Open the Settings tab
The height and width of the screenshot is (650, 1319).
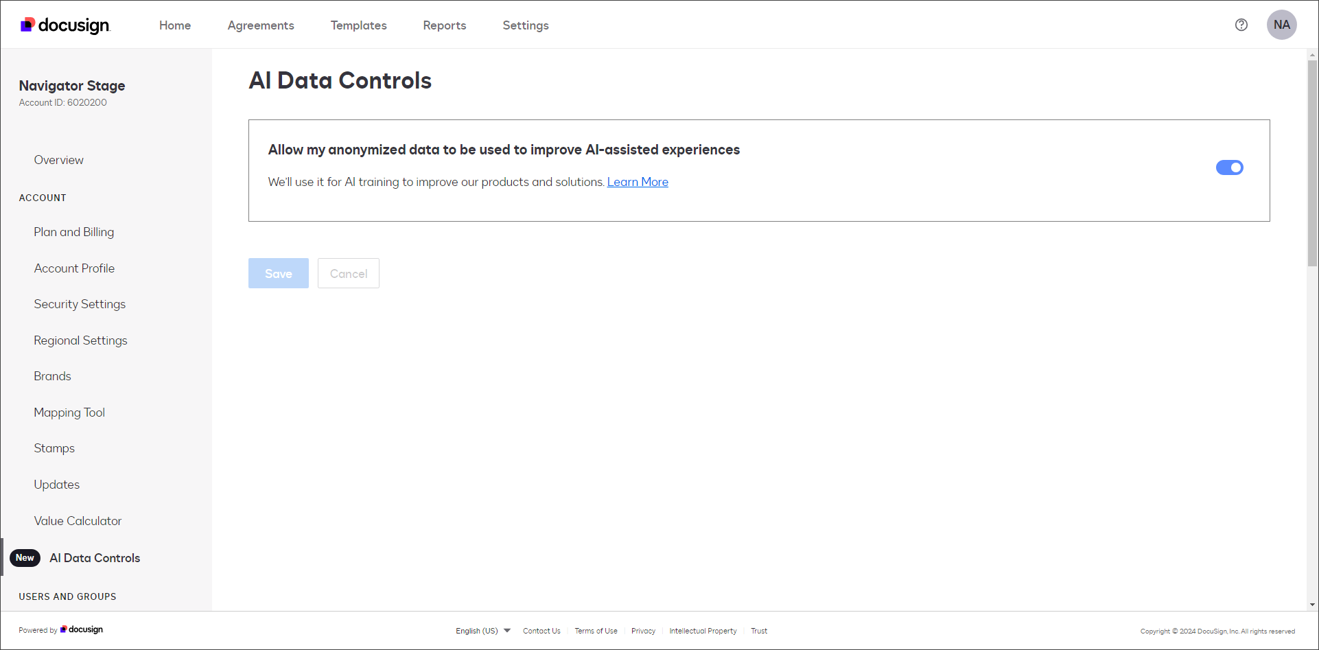coord(525,25)
